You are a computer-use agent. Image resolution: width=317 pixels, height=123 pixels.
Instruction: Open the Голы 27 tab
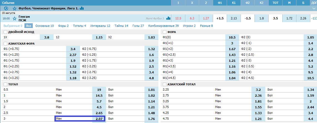pos(138,26)
